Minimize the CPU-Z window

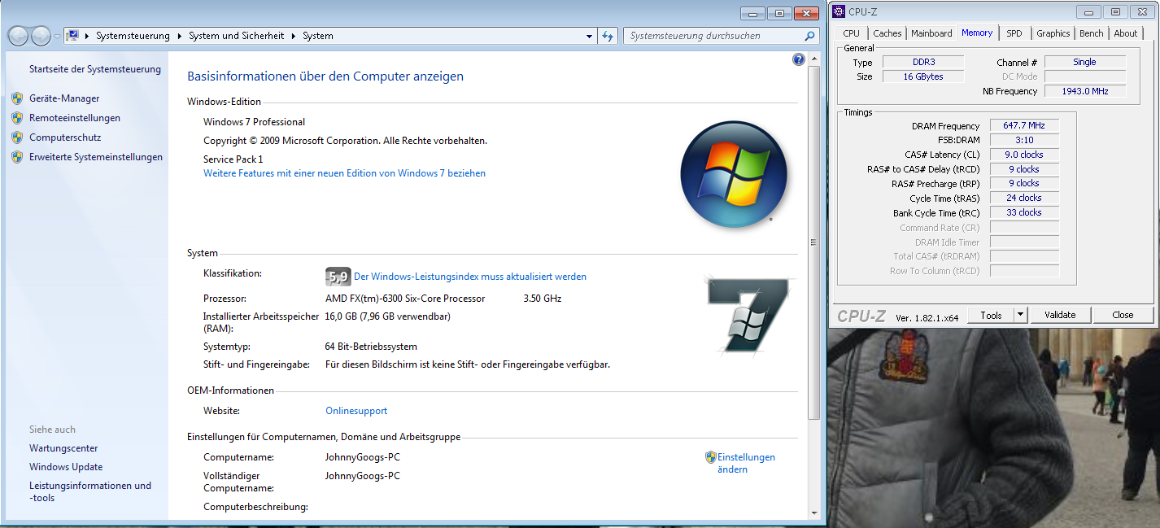[1090, 11]
